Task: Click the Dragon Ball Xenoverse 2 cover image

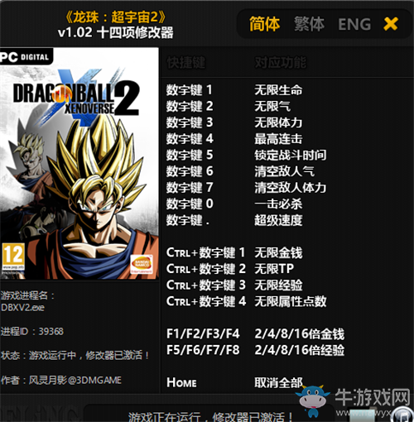Action: [79, 163]
